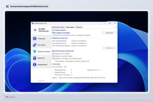Click the BI.ZONE logo in sidebar header
The image size is (153, 102).
[35, 30]
